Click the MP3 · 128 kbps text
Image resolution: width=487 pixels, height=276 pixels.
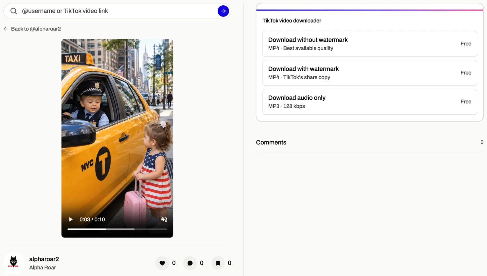(x=287, y=106)
